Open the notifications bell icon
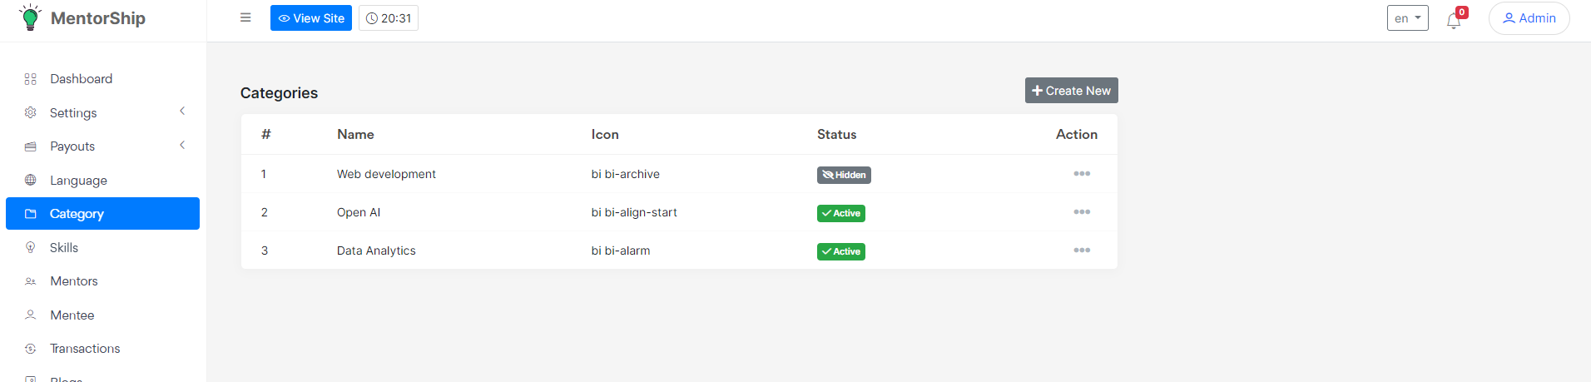1591x382 pixels. [1454, 21]
